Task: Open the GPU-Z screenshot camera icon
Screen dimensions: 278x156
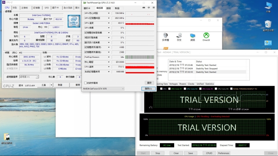Action: tap(144, 8)
